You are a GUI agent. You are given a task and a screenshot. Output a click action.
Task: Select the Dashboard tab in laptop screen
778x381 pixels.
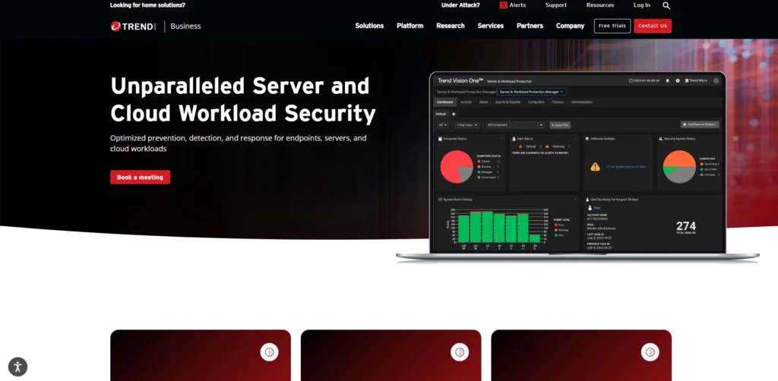coord(444,102)
